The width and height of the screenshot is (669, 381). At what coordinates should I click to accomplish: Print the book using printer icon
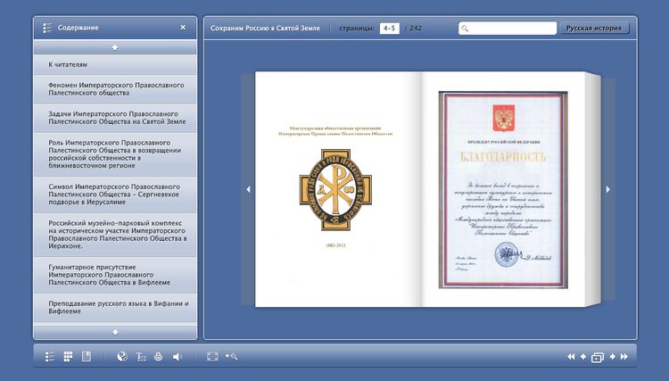tap(159, 357)
